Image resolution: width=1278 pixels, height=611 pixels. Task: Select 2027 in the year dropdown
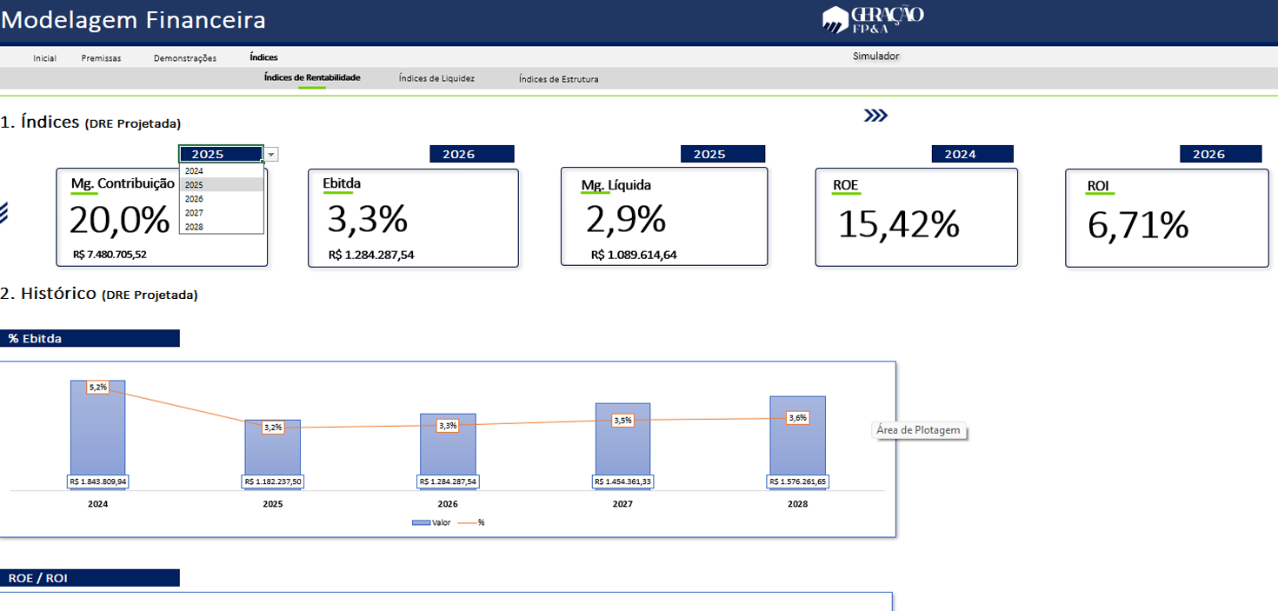coord(195,213)
